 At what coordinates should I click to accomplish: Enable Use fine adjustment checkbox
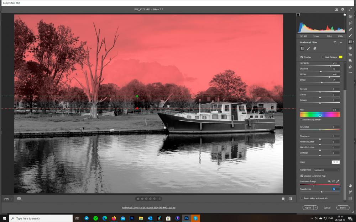click(x=301, y=120)
